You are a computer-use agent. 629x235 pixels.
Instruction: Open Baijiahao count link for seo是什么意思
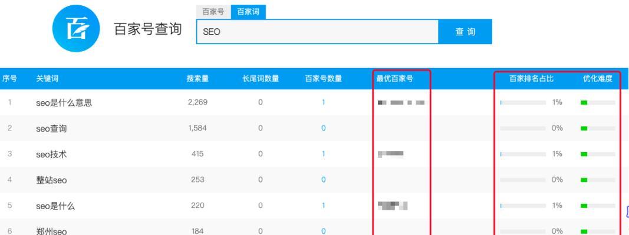click(323, 102)
